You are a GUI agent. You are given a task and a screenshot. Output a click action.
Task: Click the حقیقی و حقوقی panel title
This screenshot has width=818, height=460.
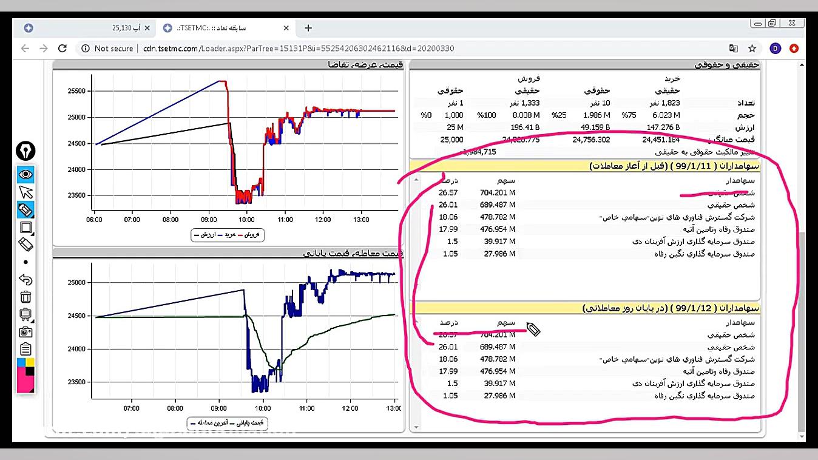pos(727,64)
